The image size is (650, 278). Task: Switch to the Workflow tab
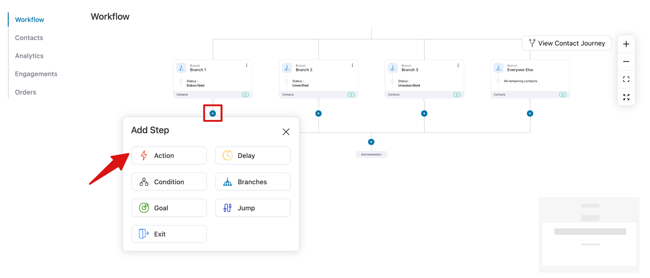click(30, 20)
